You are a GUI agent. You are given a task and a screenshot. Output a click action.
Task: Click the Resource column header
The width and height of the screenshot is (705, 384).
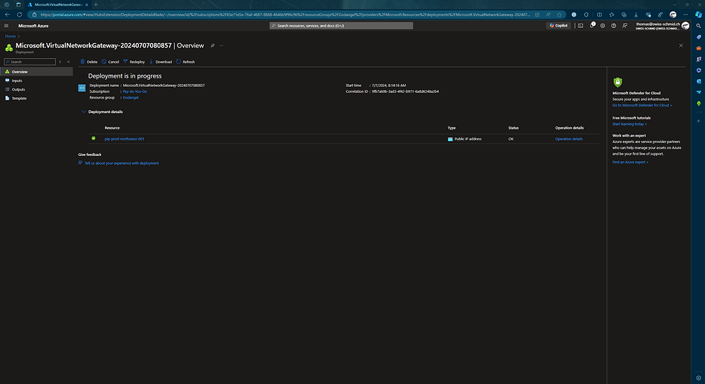(112, 128)
